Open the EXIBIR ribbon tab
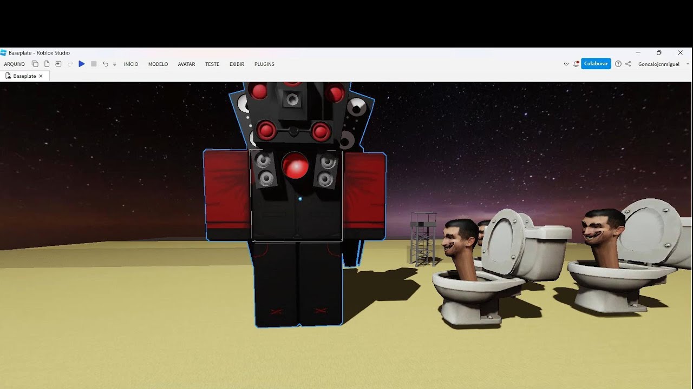The height and width of the screenshot is (389, 693). pyautogui.click(x=237, y=64)
